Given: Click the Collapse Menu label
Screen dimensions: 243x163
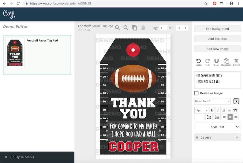Looking at the screenshot, I should 22,157.
